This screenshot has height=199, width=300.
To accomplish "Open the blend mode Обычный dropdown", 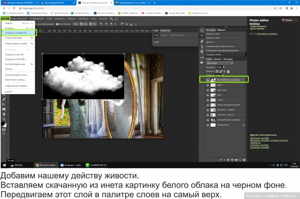I will [x=220, y=63].
